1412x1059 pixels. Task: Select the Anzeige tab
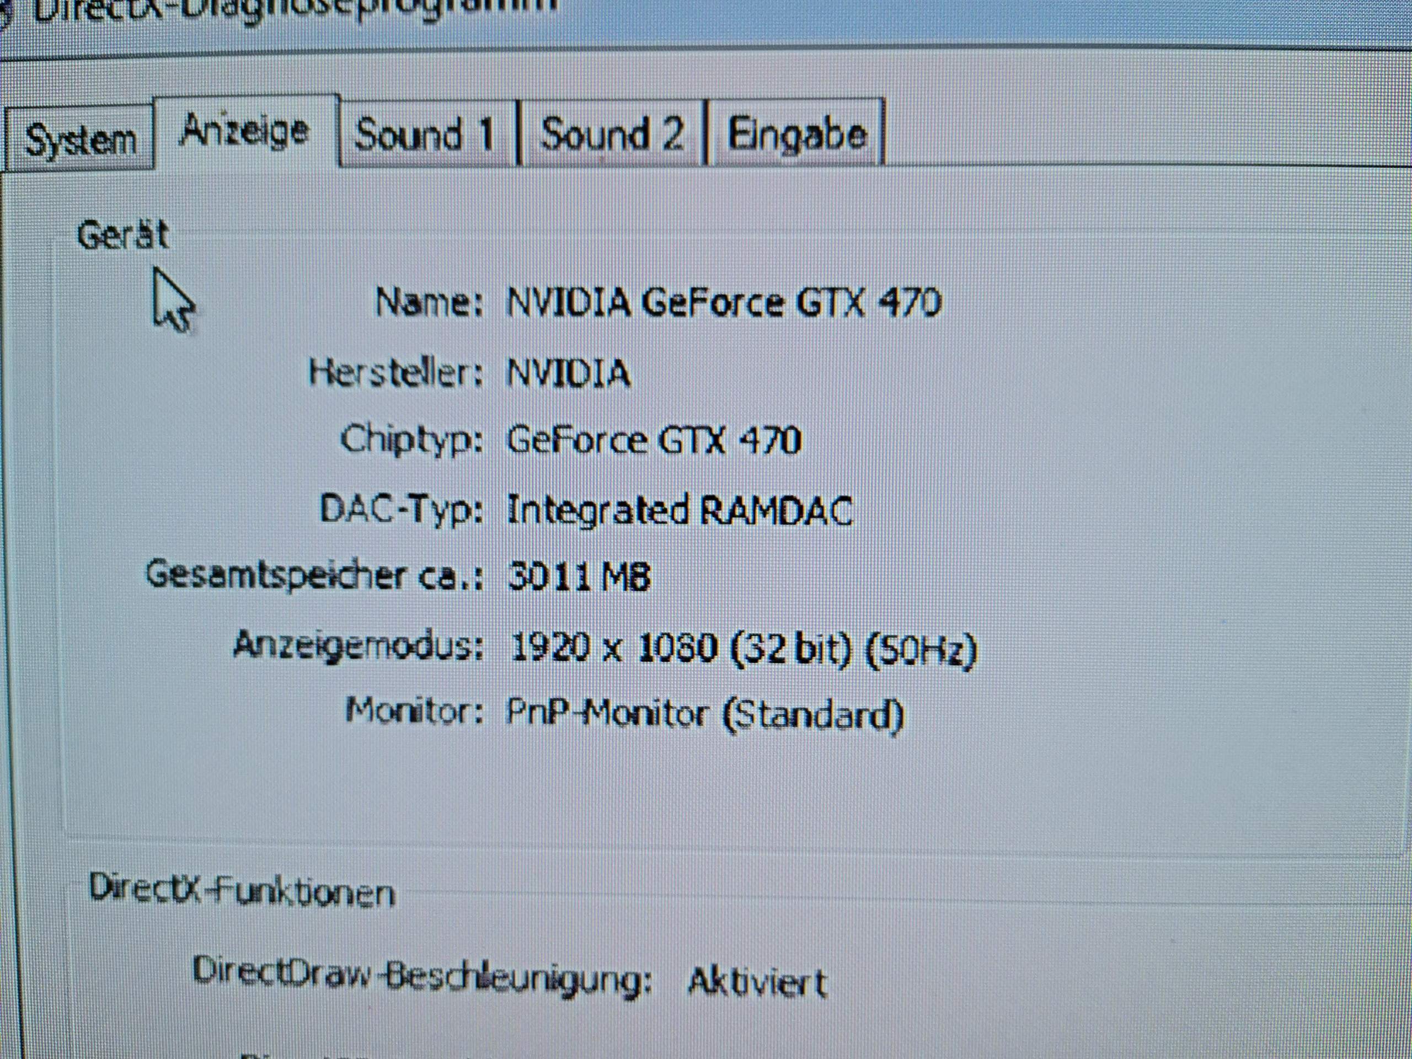tap(247, 132)
